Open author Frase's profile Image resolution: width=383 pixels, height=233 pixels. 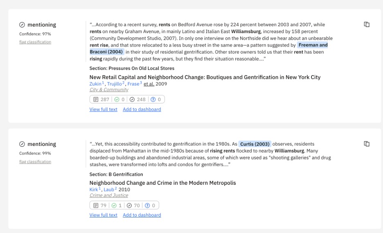click(133, 84)
